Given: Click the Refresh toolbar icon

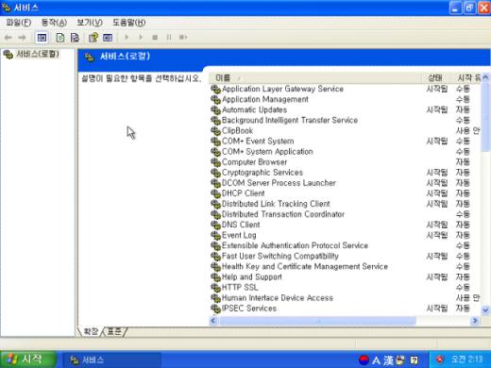Looking at the screenshot, I should pyautogui.click(x=60, y=38).
